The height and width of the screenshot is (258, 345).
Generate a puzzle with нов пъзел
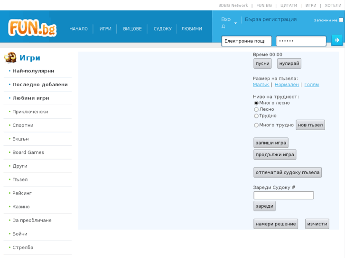[x=310, y=125]
